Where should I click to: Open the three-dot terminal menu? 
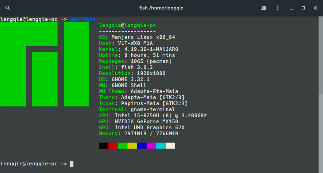[x=278, y=8]
